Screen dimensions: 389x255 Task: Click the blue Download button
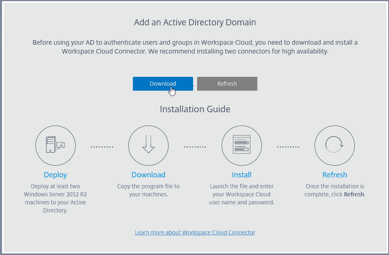pos(163,84)
